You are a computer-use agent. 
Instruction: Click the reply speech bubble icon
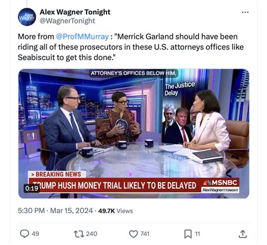[24, 234]
